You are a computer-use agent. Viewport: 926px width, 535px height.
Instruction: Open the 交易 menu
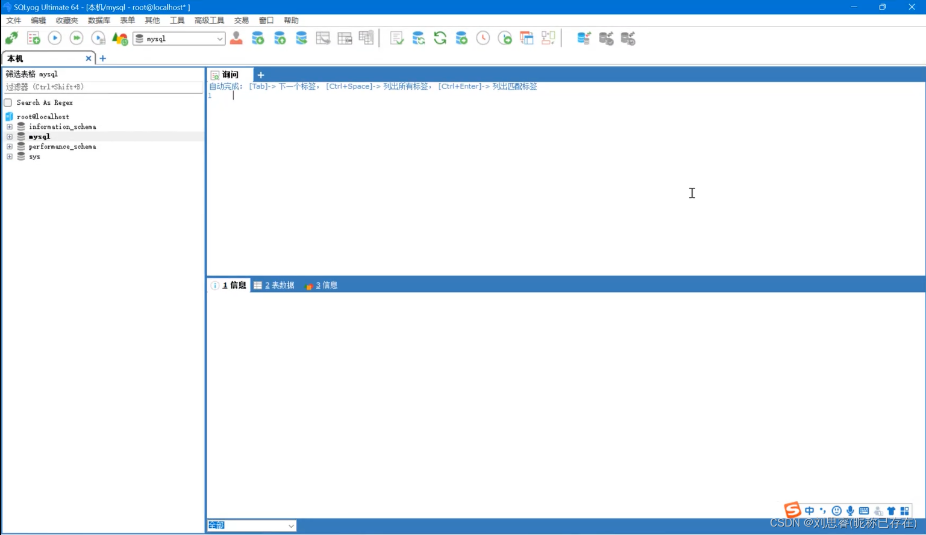241,20
